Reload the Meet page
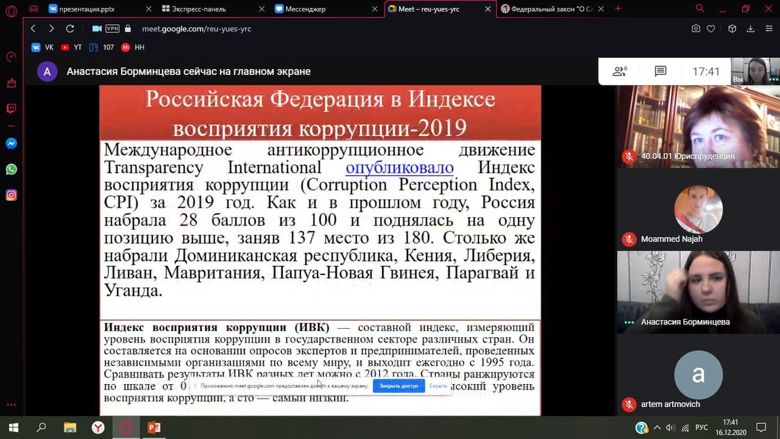 coord(69,29)
